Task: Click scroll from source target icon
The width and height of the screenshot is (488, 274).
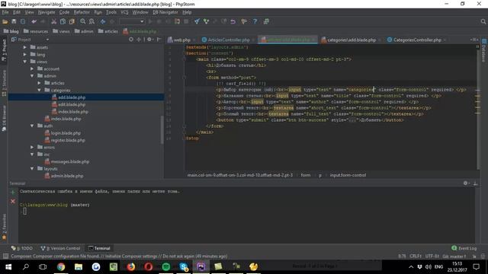Action: click(131, 40)
